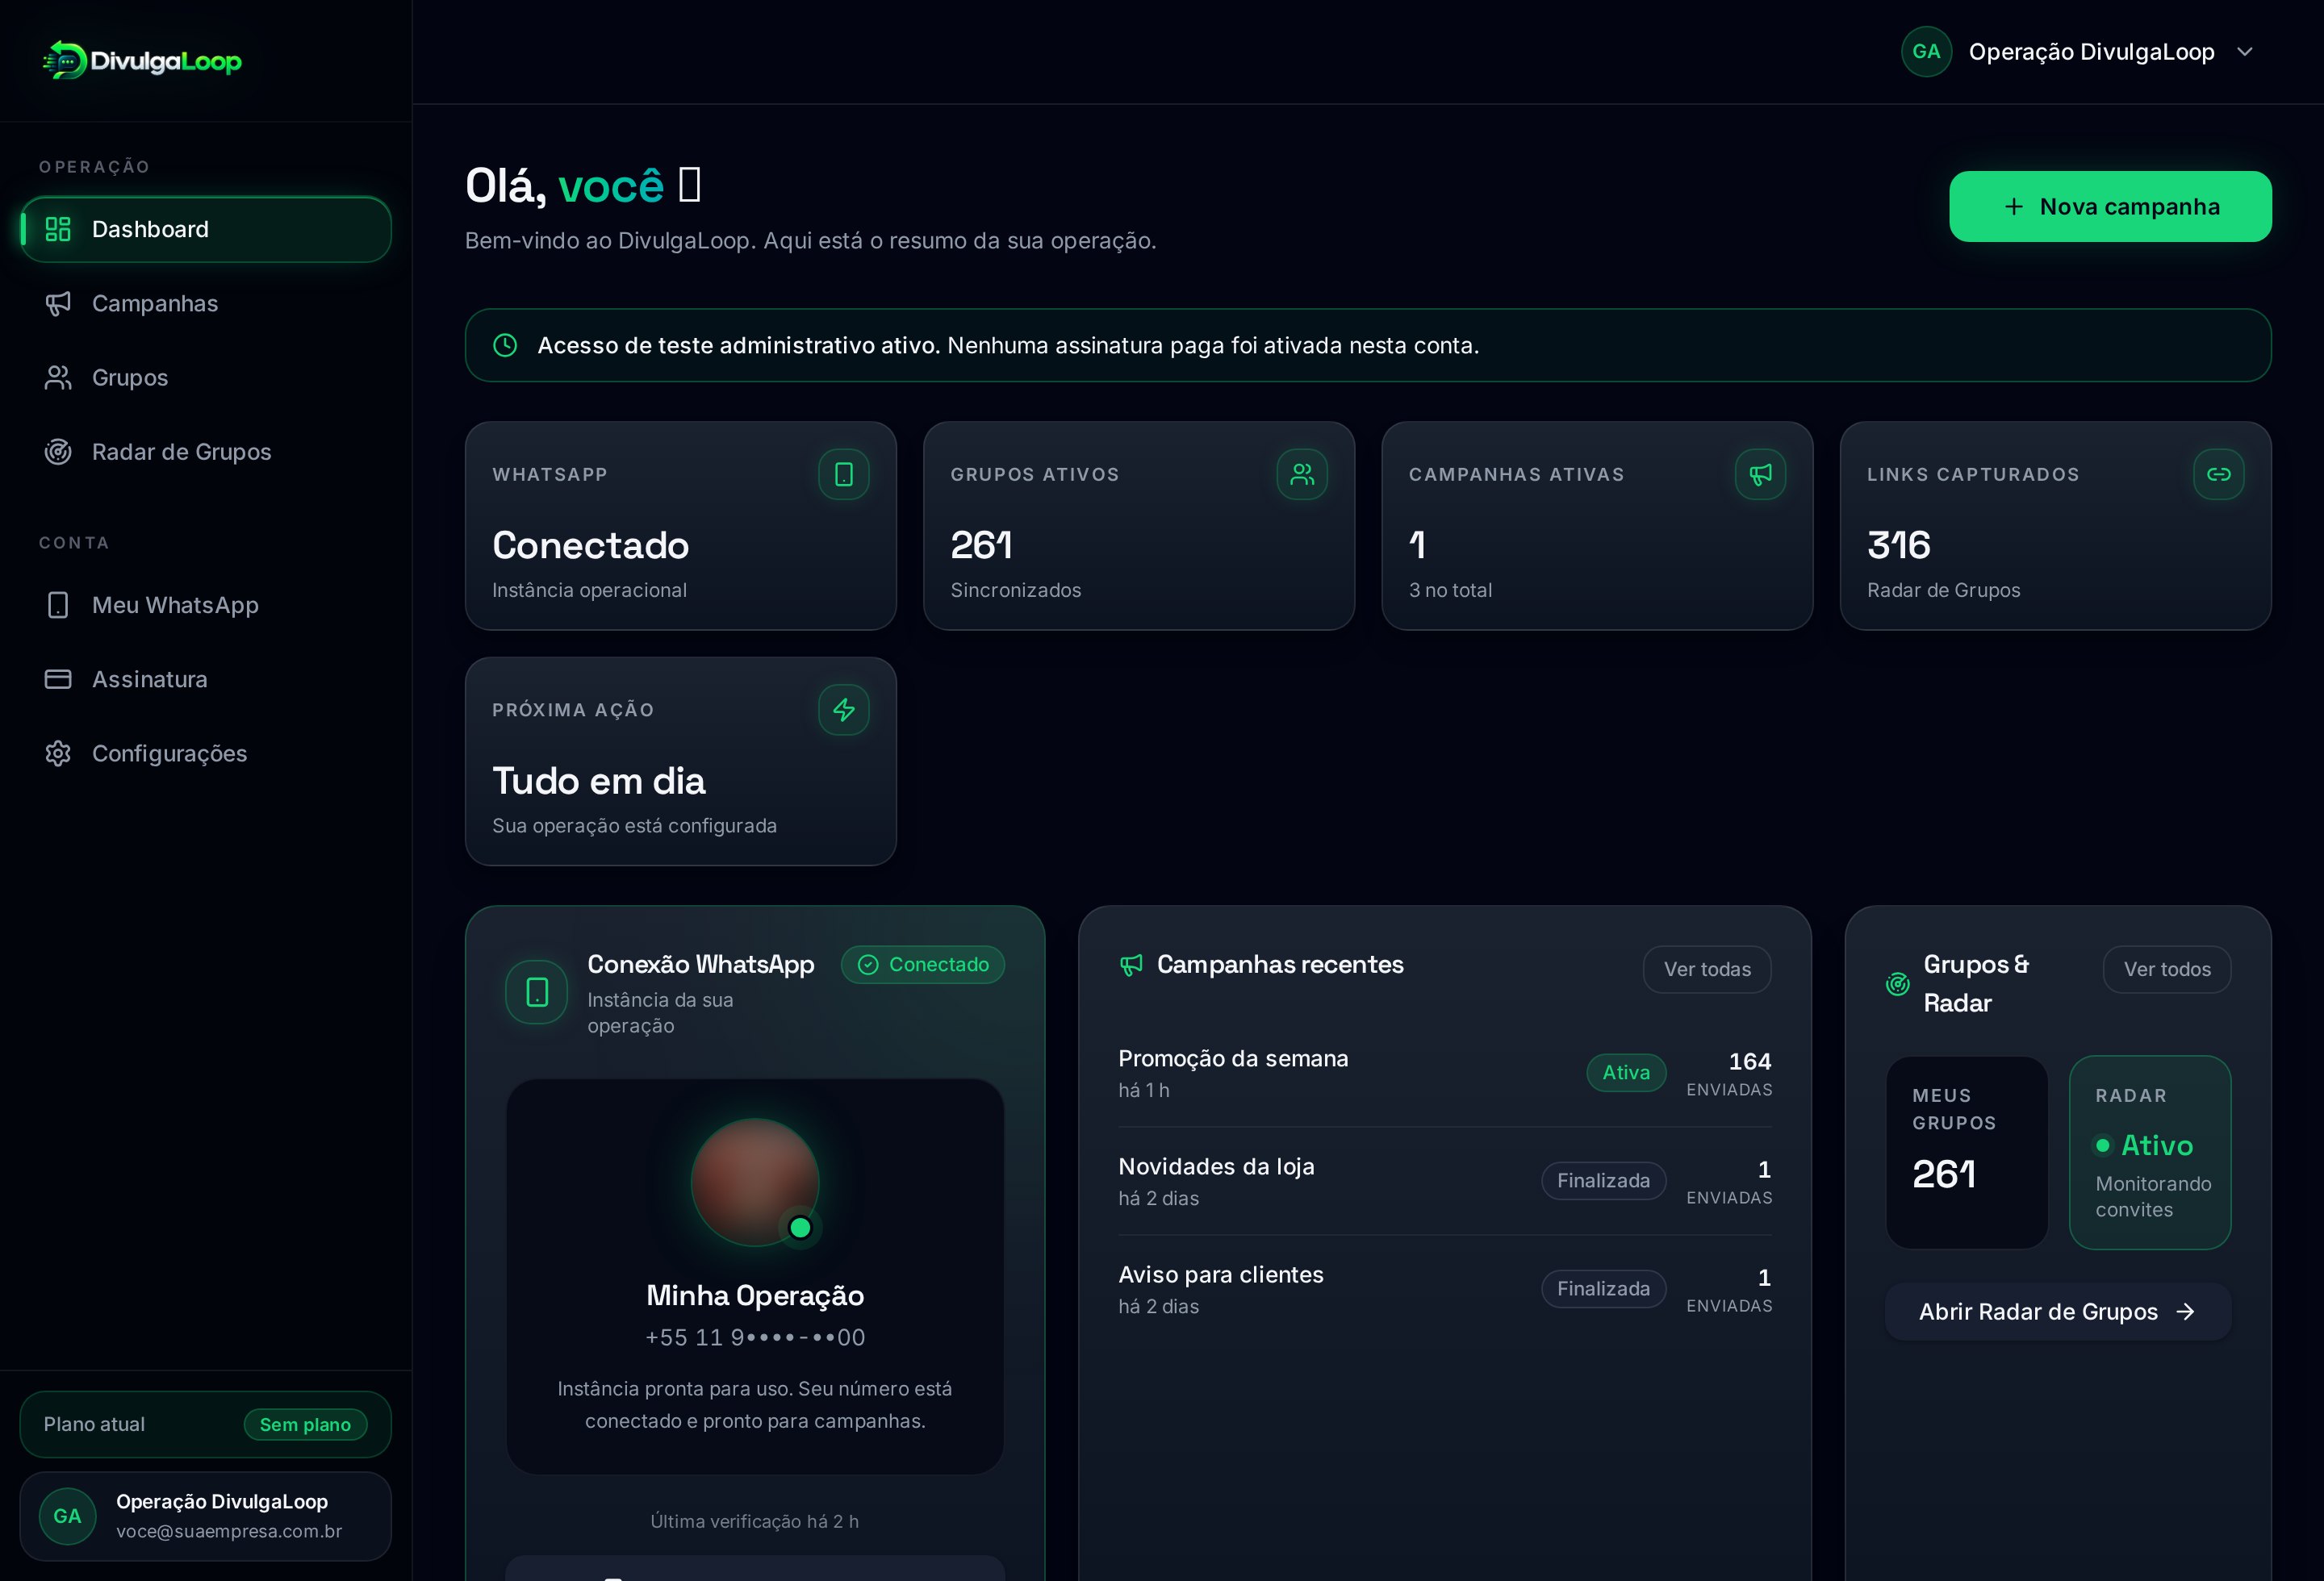Click the user card voce@suaempresa.com.br
This screenshot has height=1581, width=2324.
coord(206,1516)
